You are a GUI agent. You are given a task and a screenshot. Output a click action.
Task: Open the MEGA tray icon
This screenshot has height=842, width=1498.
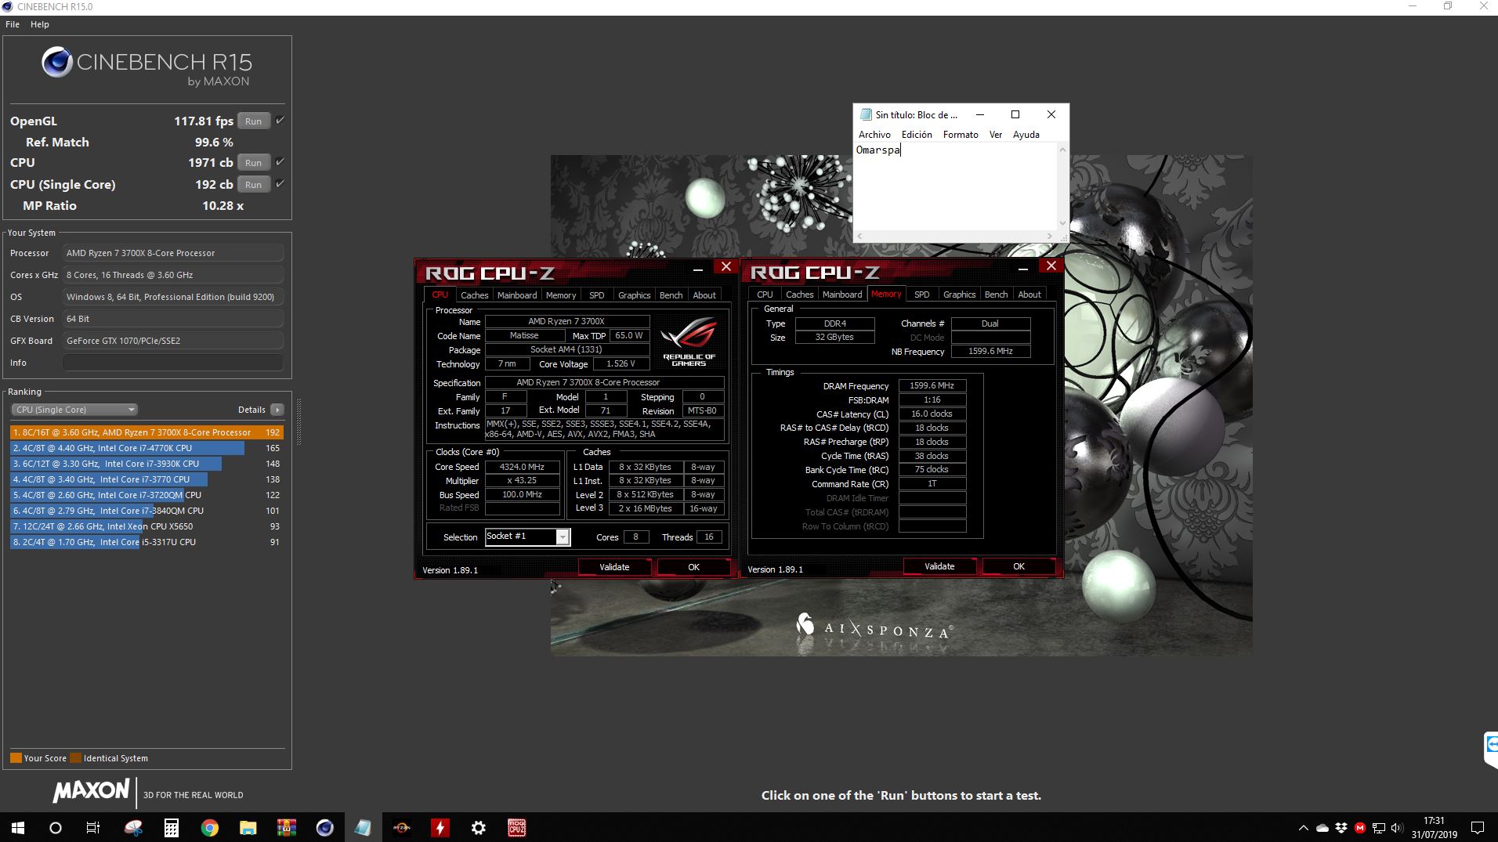[1360, 828]
